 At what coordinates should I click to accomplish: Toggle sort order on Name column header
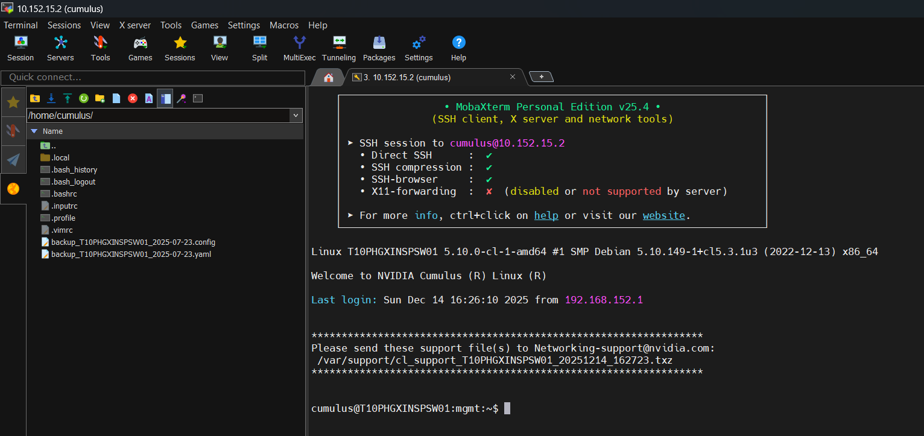tap(52, 131)
